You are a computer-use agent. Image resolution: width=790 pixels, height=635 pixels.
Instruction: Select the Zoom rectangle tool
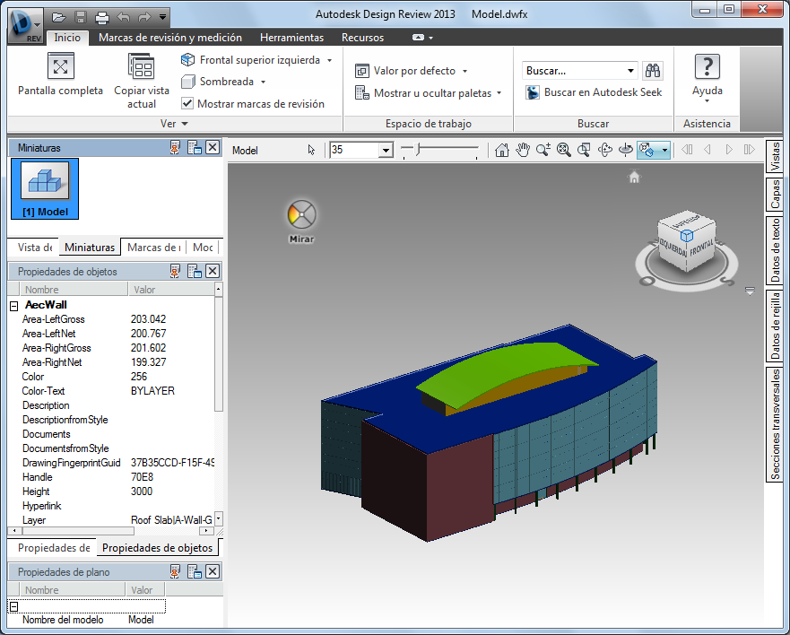pos(584,150)
